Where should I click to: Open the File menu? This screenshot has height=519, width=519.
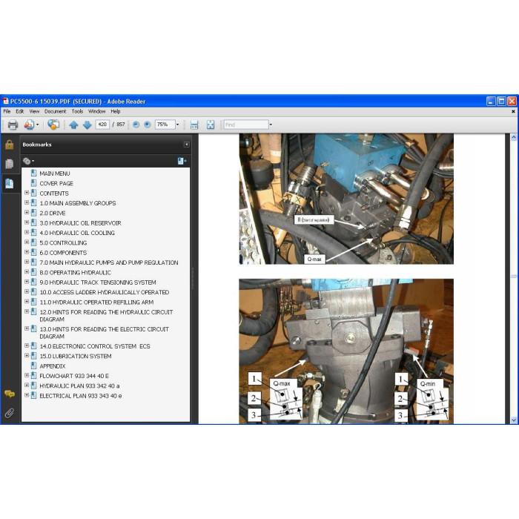click(x=7, y=111)
